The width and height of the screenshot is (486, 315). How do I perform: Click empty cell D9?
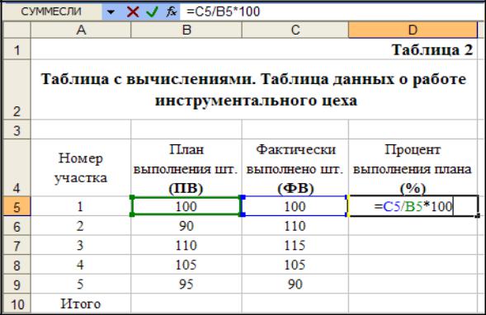click(413, 284)
